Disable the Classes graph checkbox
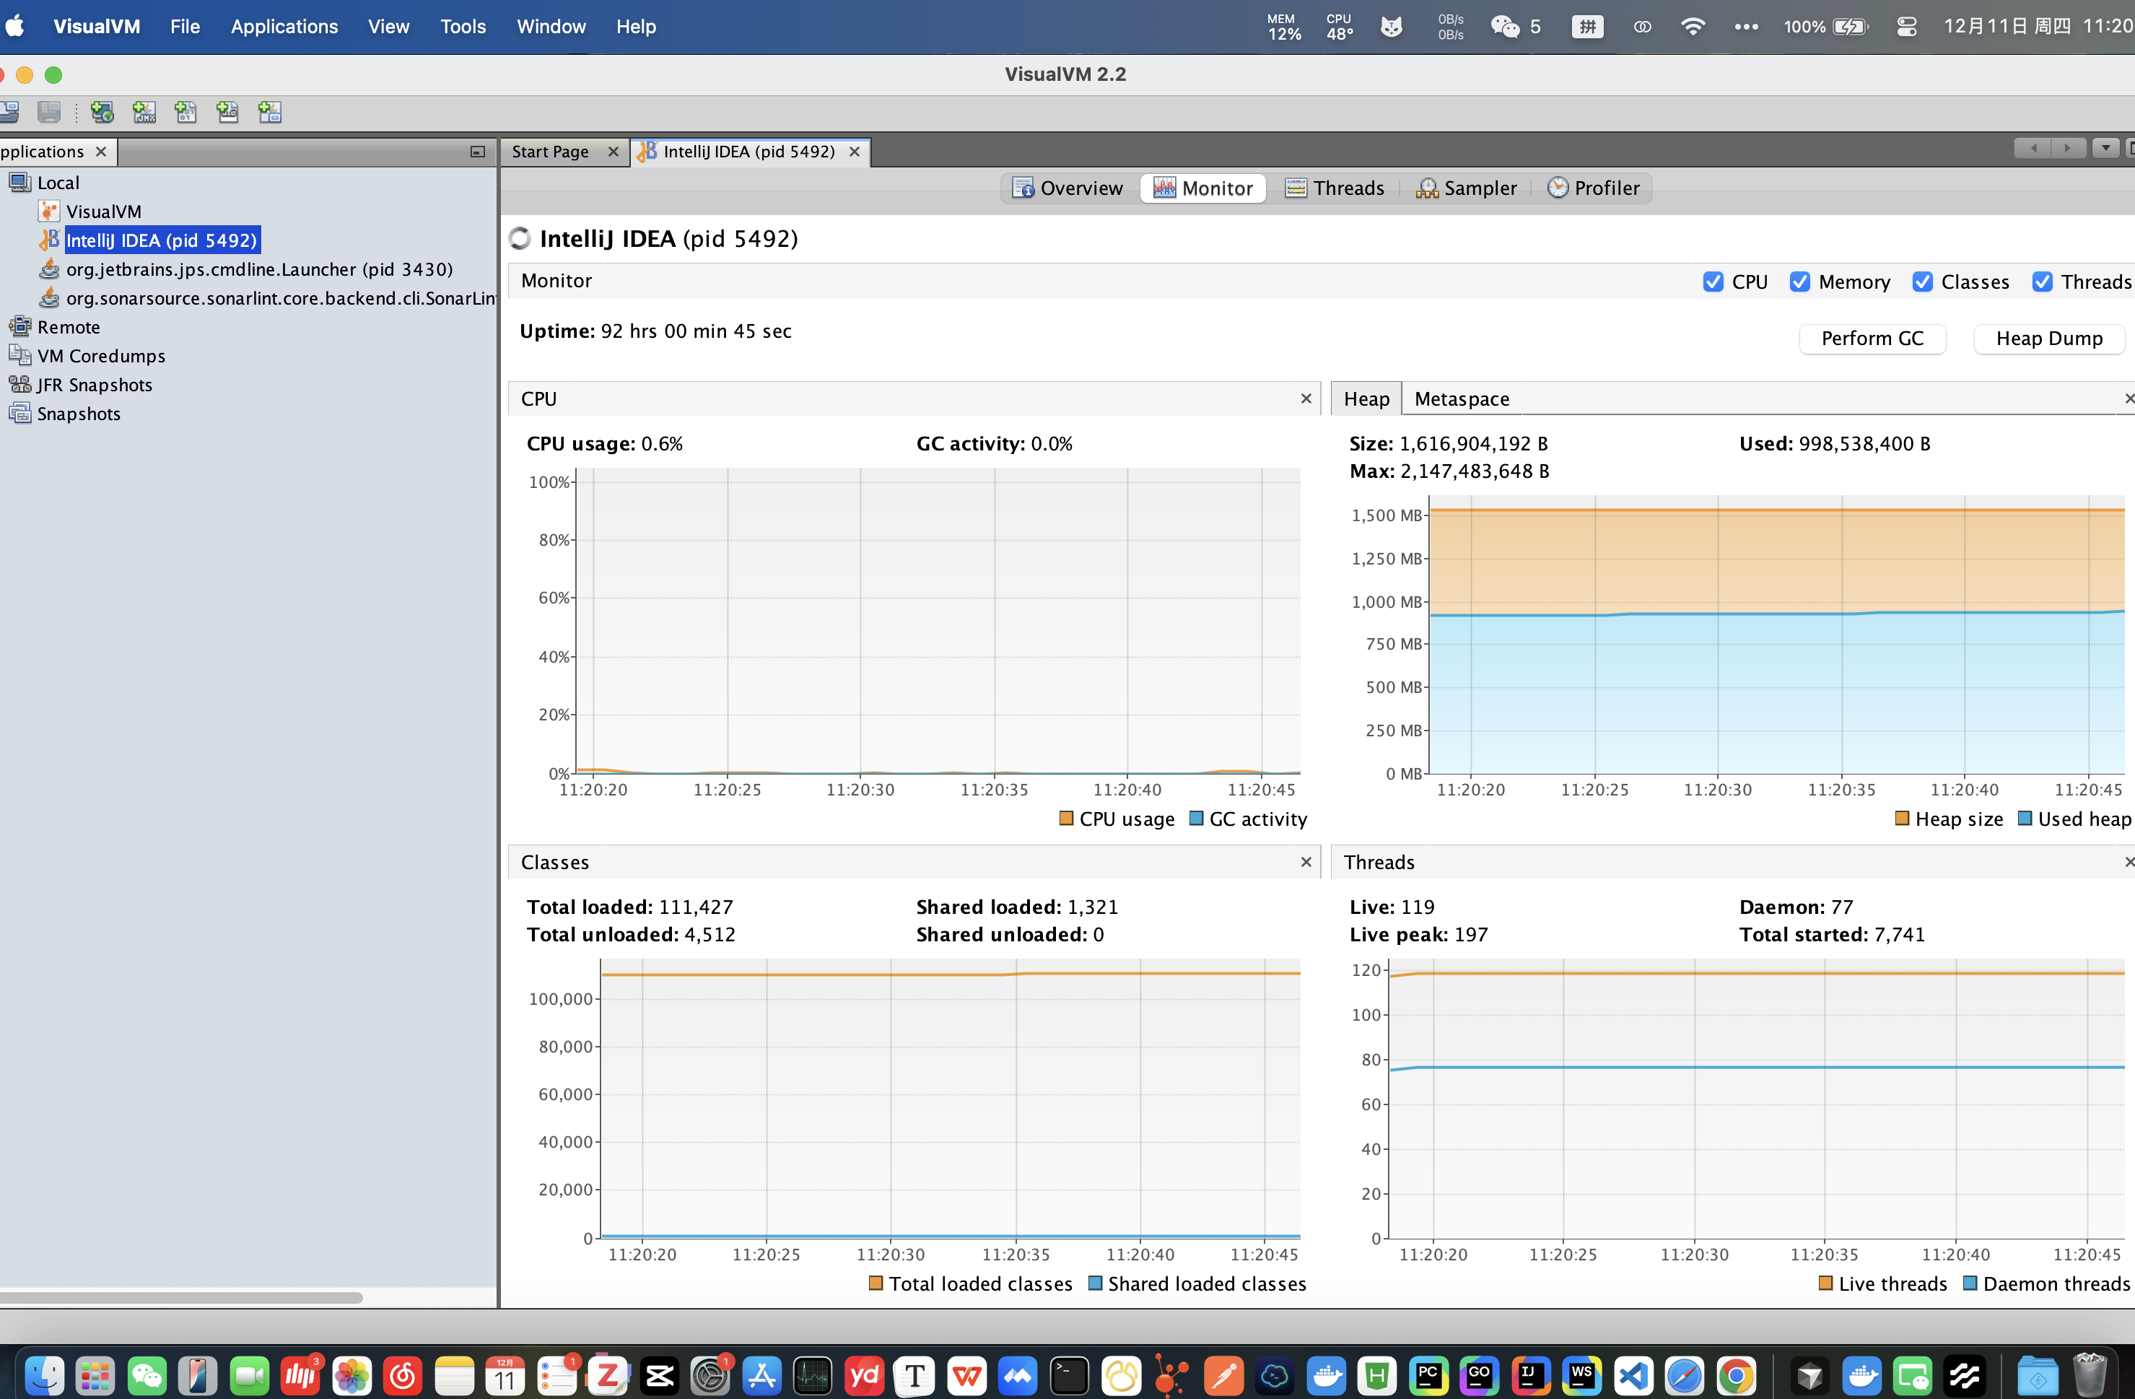This screenshot has width=2135, height=1399. (1921, 282)
